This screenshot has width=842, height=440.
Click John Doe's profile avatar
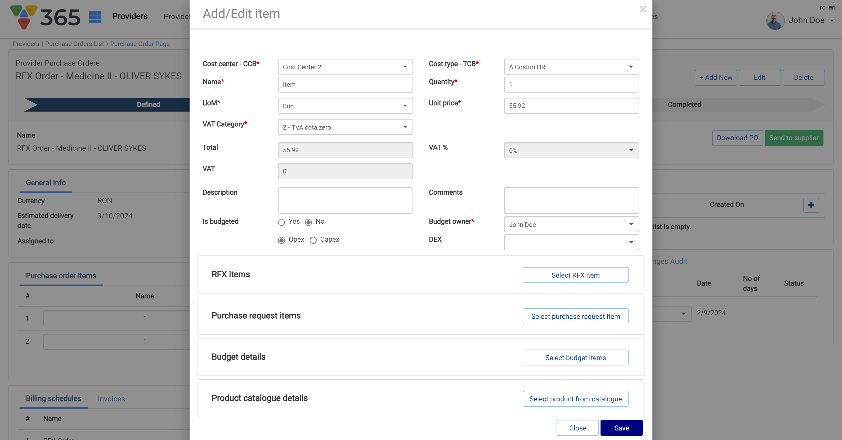[775, 21]
